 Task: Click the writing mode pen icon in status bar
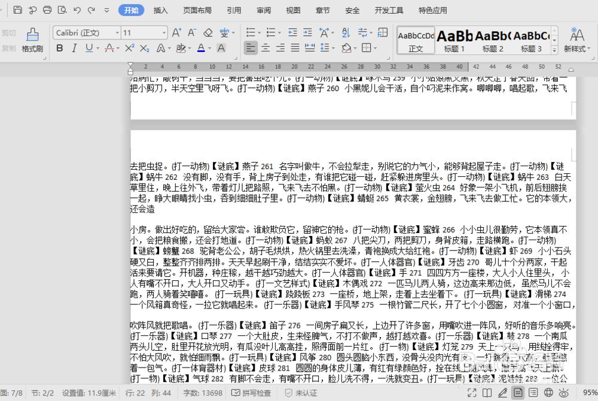[503, 393]
